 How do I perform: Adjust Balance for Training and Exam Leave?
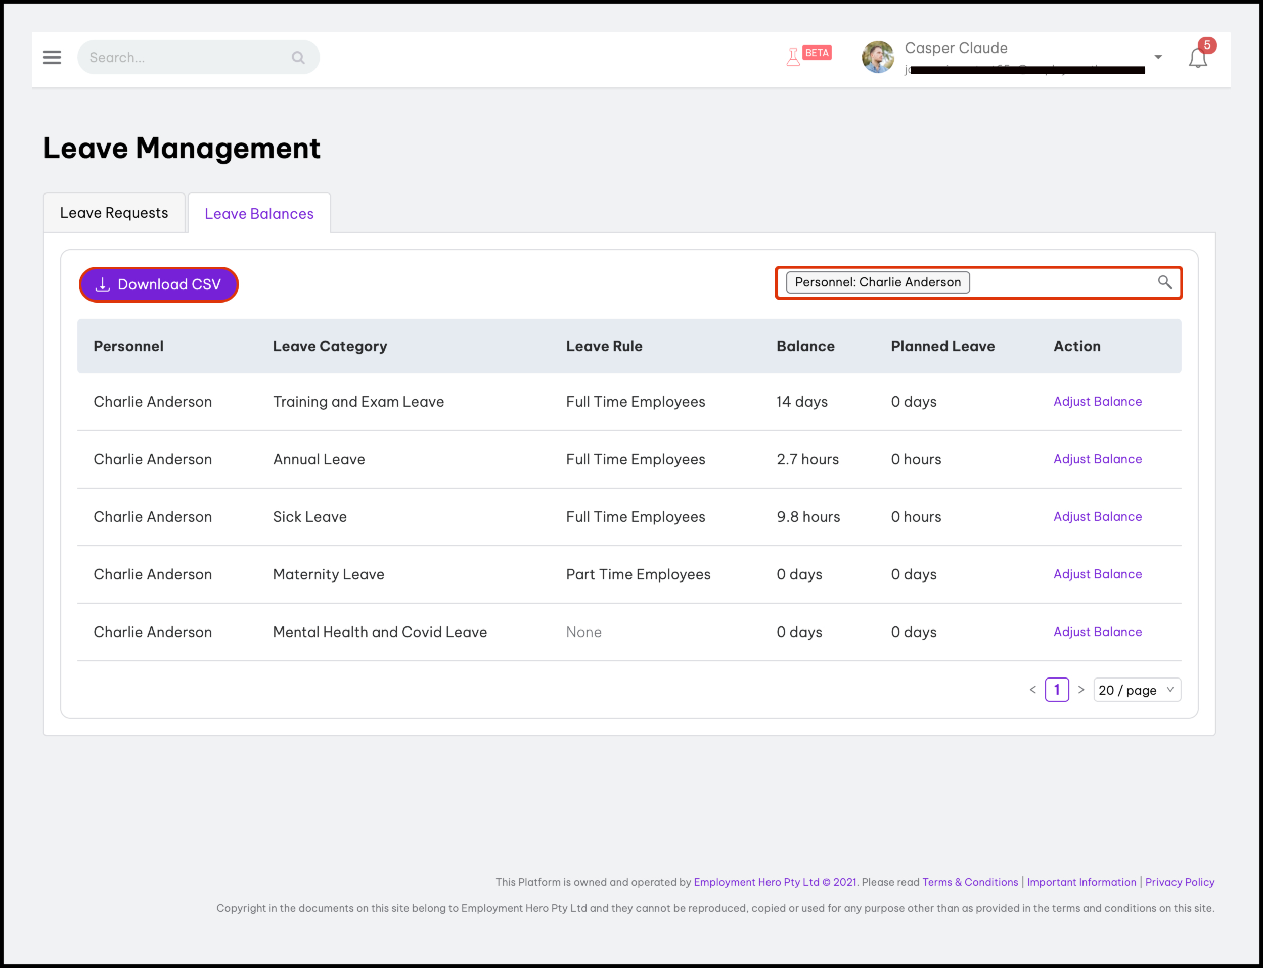click(1098, 402)
